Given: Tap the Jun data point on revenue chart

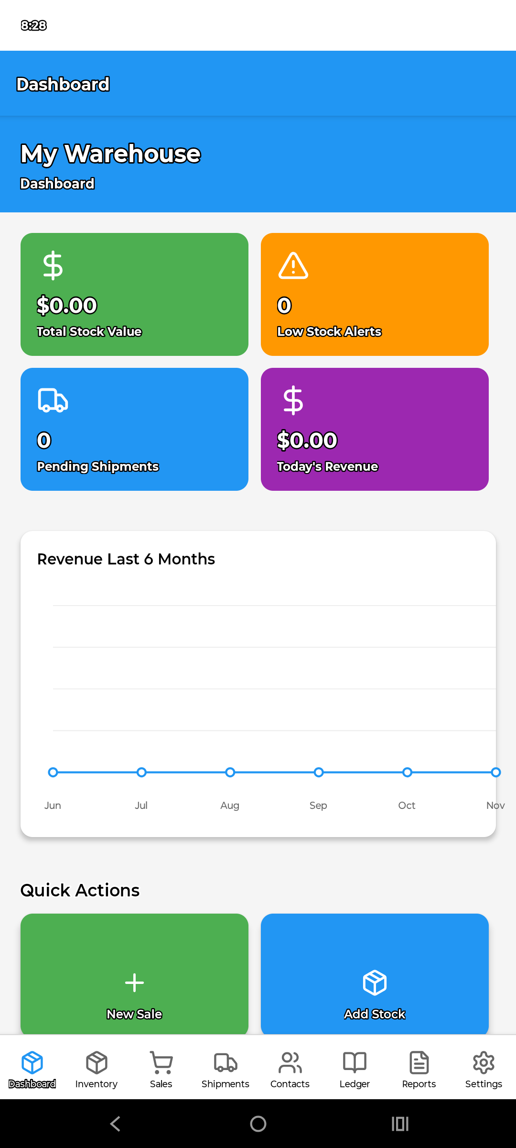Looking at the screenshot, I should click(x=53, y=772).
